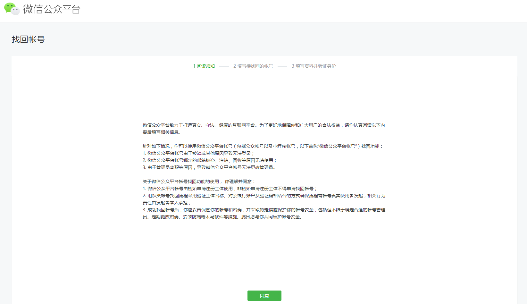Select step 1 阅读须知
This screenshot has width=527, height=304.
[204, 66]
